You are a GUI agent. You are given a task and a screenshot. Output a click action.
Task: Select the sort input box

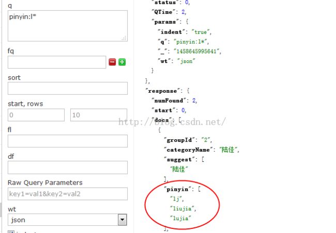click(68, 88)
